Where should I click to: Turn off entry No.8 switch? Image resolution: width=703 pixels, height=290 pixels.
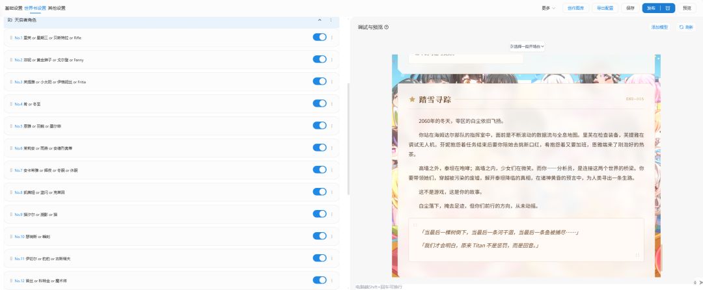(x=320, y=192)
